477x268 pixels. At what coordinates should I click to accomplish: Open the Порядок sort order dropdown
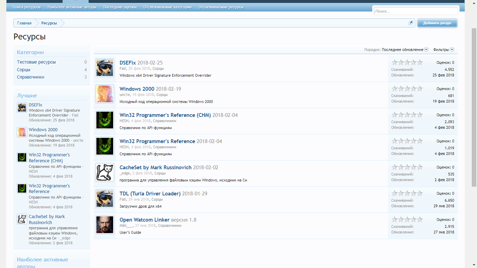[x=405, y=50]
